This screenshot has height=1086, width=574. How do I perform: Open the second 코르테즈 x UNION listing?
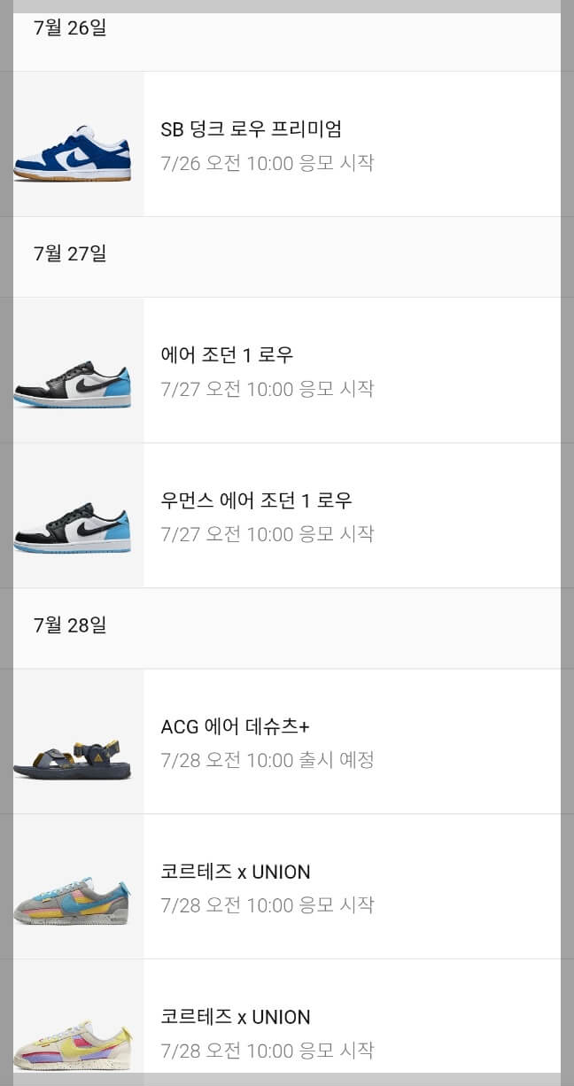click(x=235, y=1017)
